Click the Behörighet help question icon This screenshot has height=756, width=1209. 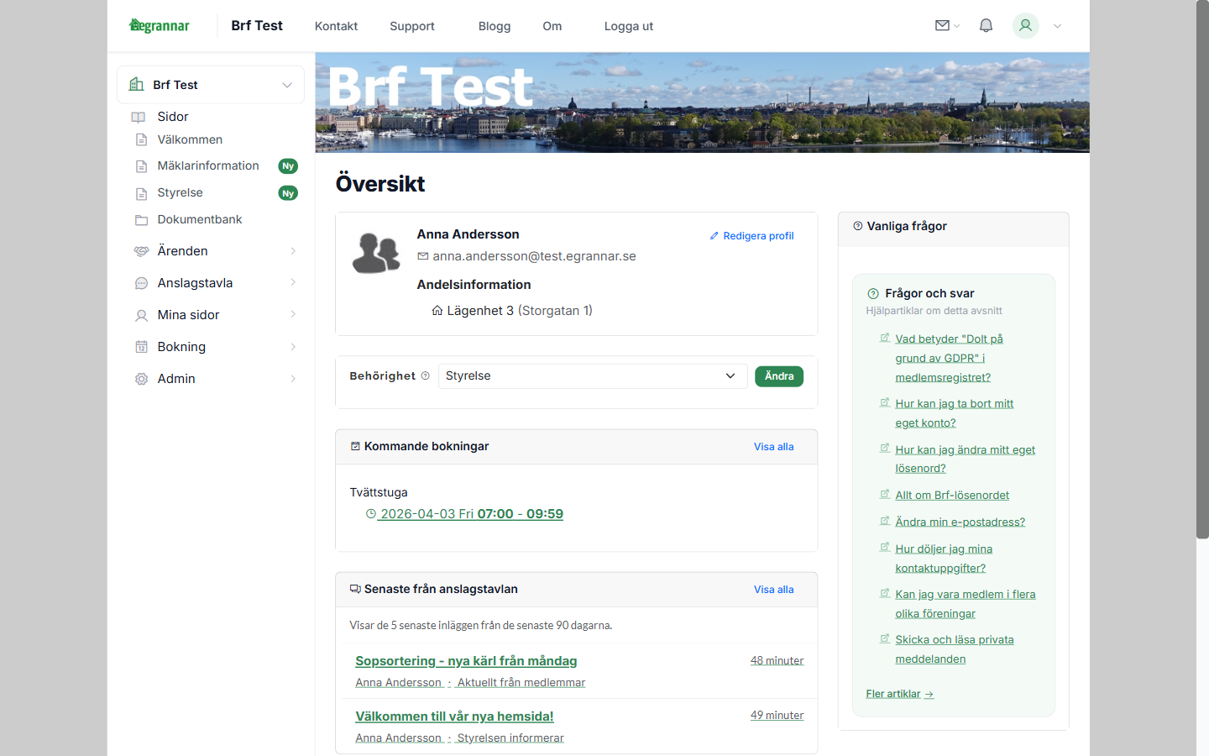point(425,375)
